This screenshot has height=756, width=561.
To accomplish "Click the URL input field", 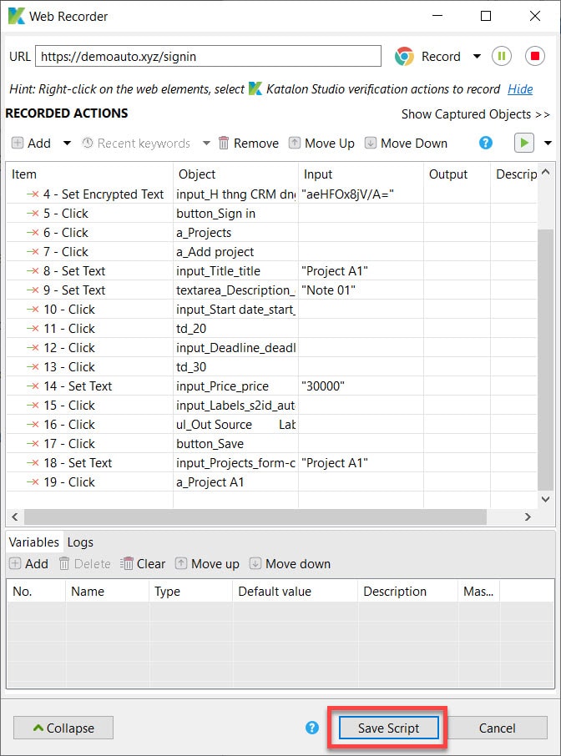I will click(x=208, y=57).
